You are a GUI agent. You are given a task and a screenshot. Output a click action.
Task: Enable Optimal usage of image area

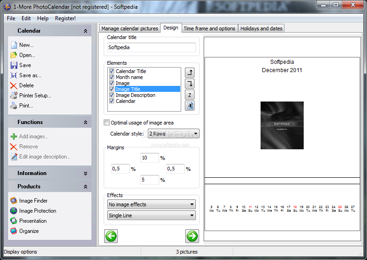click(107, 123)
